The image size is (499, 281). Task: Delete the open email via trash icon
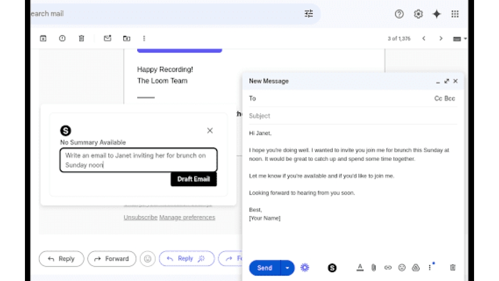click(81, 38)
